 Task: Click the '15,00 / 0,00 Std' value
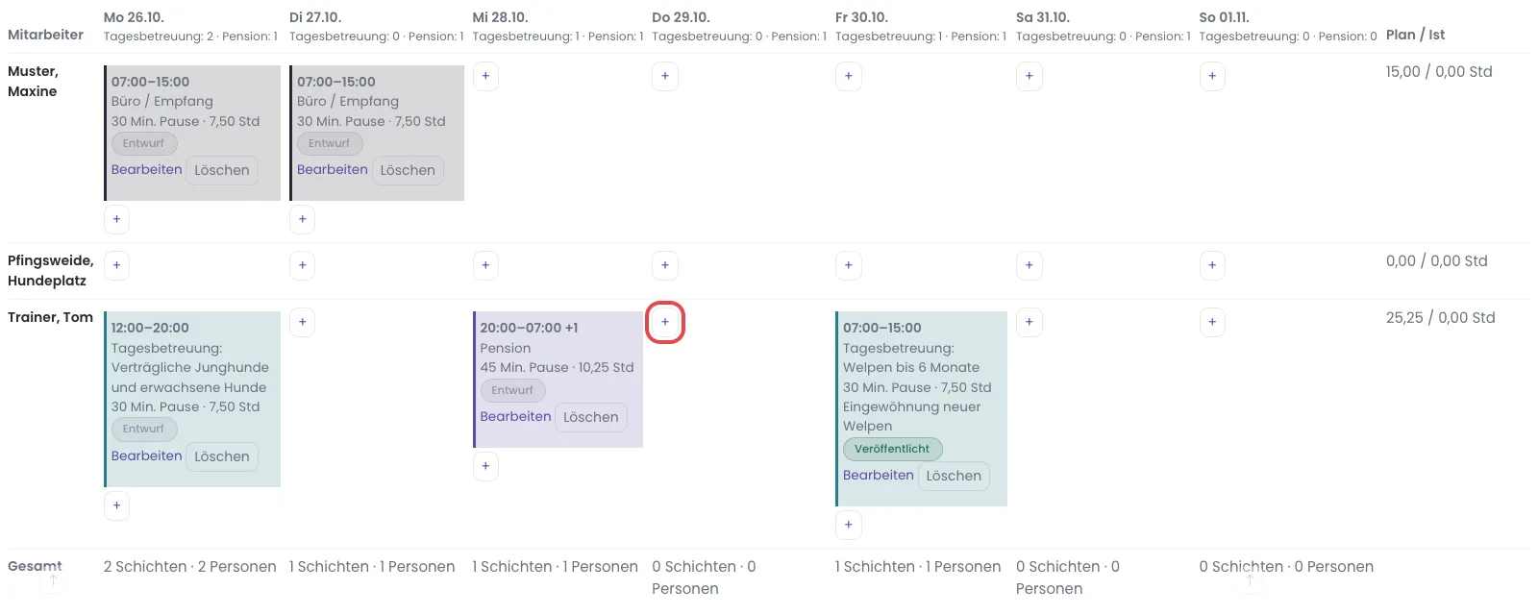click(1439, 72)
